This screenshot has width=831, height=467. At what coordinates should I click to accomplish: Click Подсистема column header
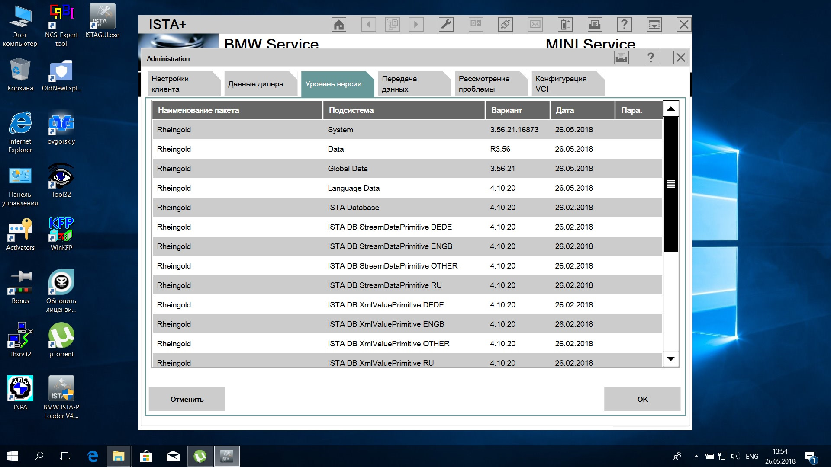403,110
